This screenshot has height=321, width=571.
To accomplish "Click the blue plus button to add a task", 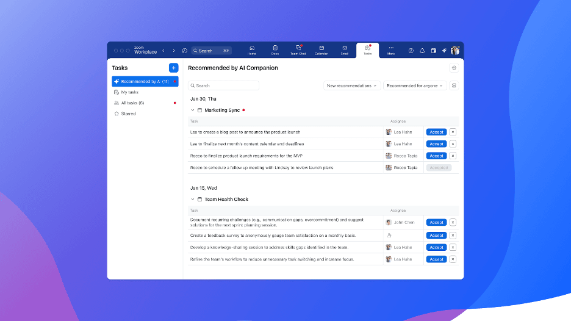I will pos(173,68).
